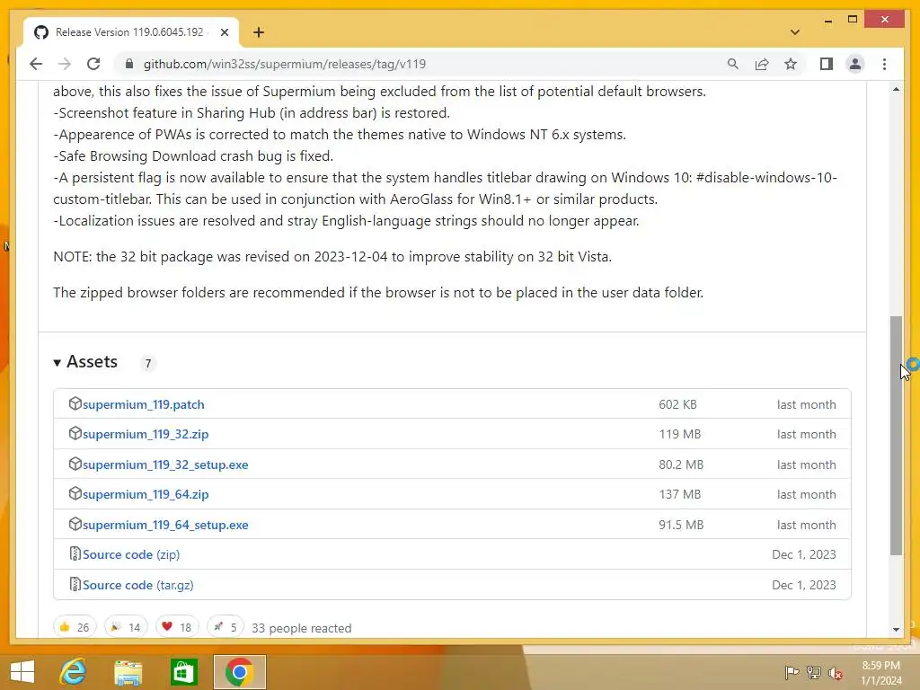Download Source code (tar.gz)
This screenshot has height=690, width=920.
[137, 585]
